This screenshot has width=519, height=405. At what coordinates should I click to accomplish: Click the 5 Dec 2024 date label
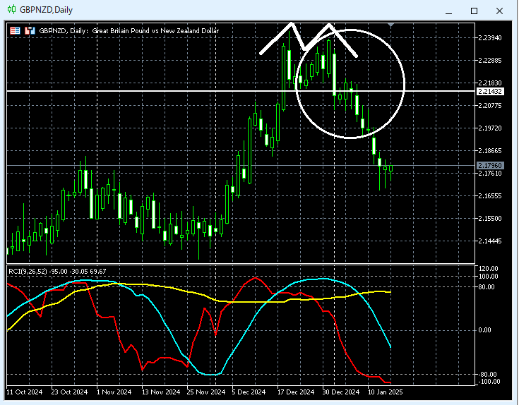point(249,392)
